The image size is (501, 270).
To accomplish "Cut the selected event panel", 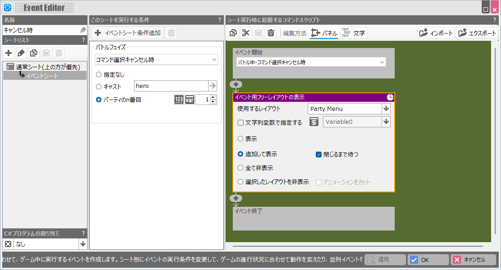I will (x=245, y=32).
